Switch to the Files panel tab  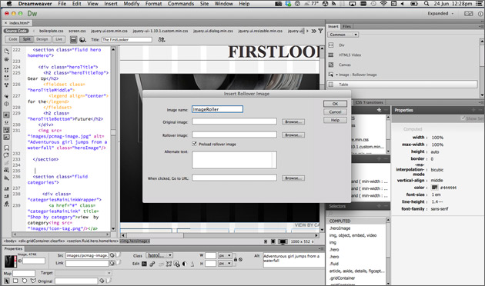[x=346, y=27]
